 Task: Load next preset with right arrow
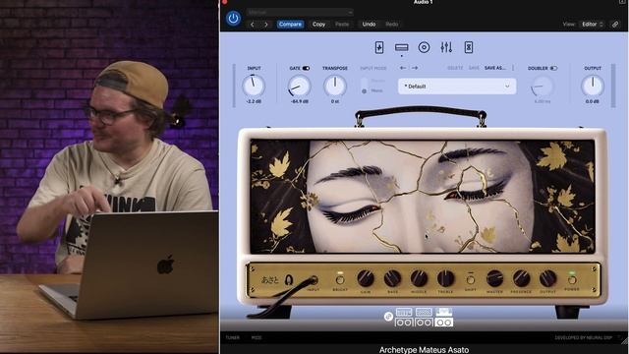tap(415, 68)
